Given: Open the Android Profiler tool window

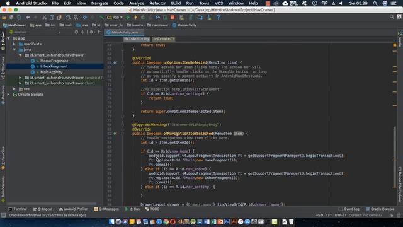Looking at the screenshot, I should (73, 209).
